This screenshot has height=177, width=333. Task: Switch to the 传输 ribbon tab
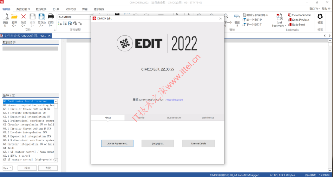point(85,9)
